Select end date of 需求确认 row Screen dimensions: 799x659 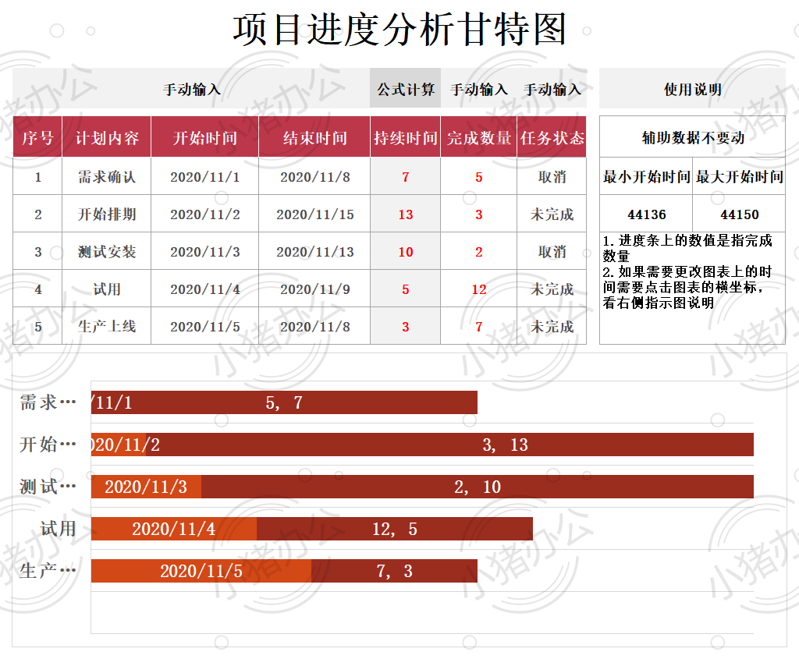[314, 176]
